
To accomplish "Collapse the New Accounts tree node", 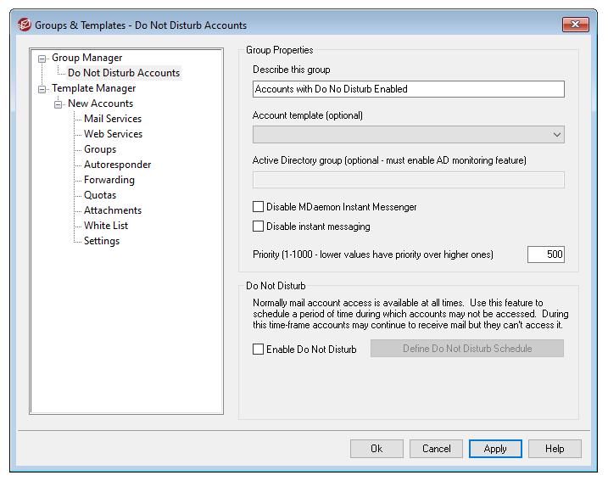I will [59, 104].
